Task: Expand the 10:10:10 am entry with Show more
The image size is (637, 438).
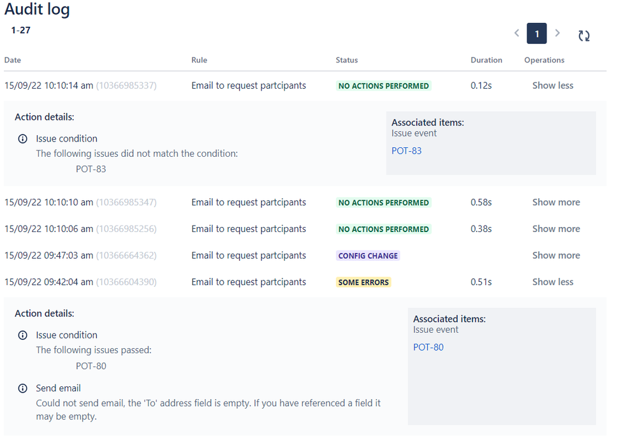Action: coord(556,202)
